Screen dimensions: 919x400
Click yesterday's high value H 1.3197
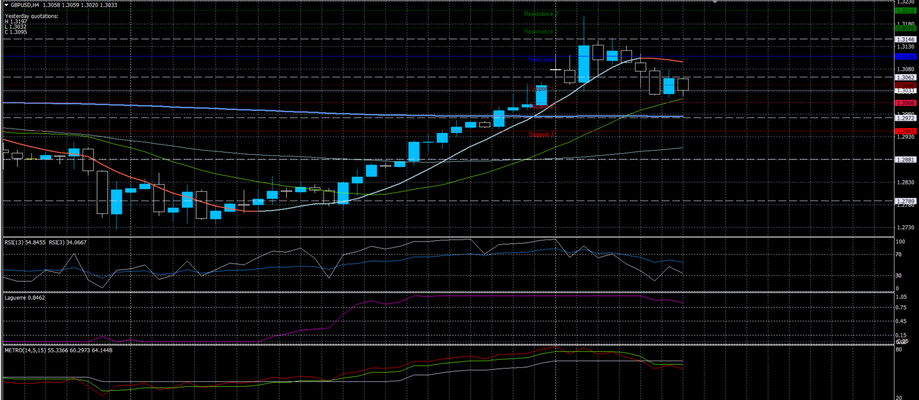[16, 22]
